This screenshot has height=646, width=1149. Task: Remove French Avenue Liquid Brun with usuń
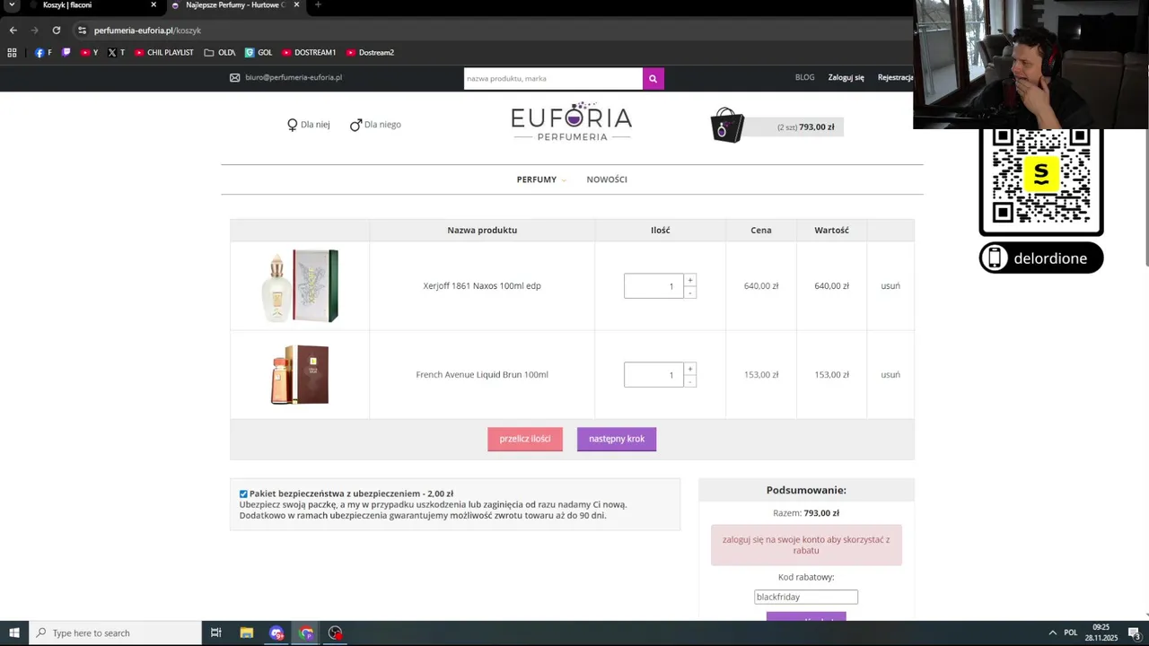(x=890, y=375)
